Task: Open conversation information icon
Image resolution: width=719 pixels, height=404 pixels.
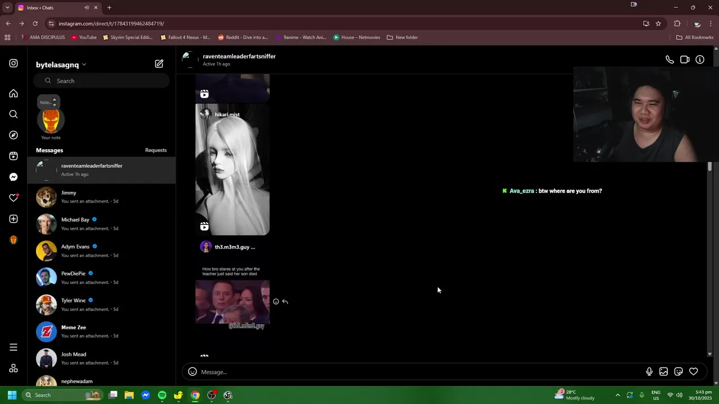Action: click(x=700, y=59)
